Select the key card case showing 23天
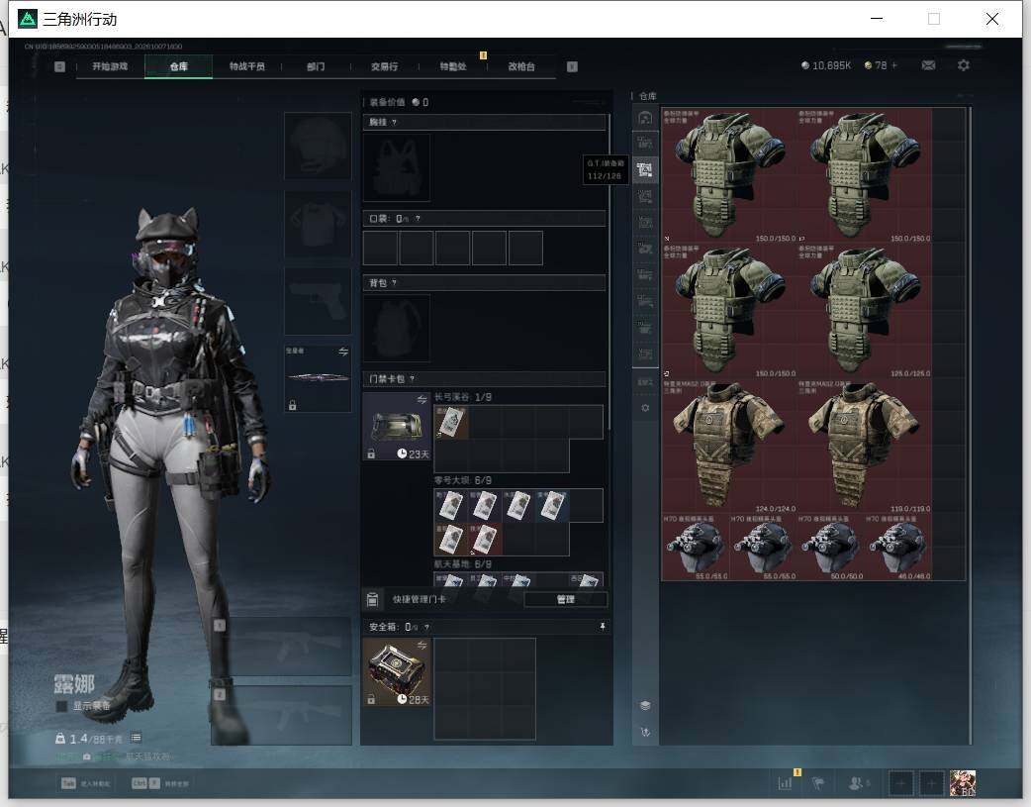 tap(397, 426)
